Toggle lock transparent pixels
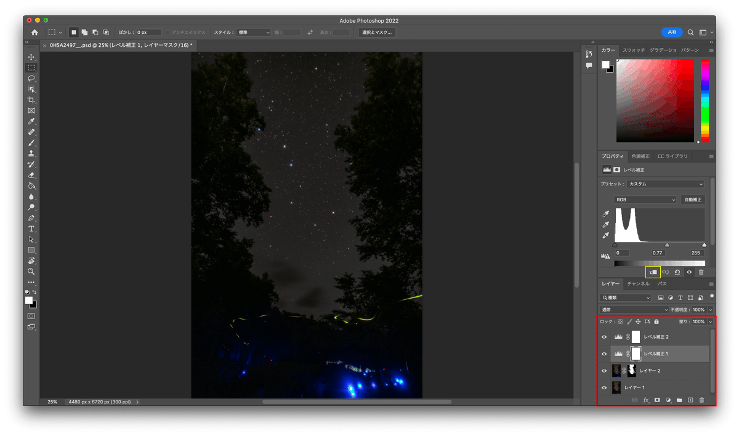Image resolution: width=739 pixels, height=436 pixels. [620, 321]
